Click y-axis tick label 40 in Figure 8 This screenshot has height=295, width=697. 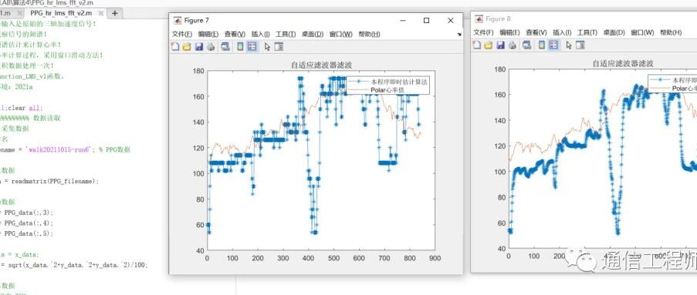click(502, 249)
